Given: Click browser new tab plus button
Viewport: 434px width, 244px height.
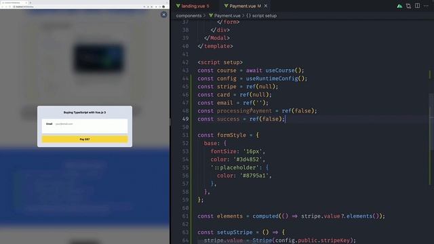Looking at the screenshot, I should 30,3.
